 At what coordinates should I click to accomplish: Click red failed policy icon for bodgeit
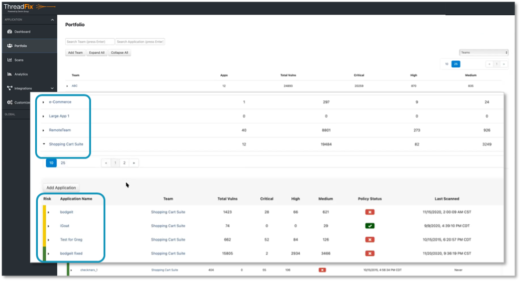click(x=369, y=212)
